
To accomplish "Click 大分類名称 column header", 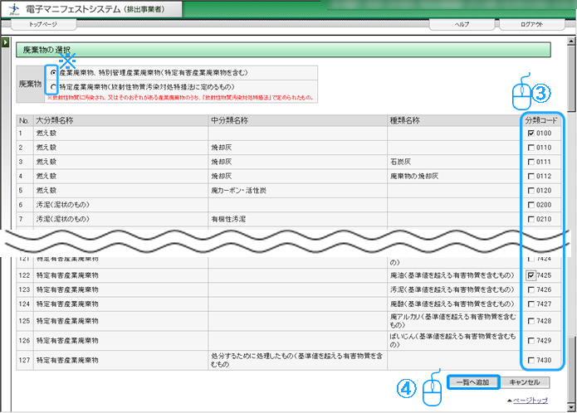I will click(120, 120).
